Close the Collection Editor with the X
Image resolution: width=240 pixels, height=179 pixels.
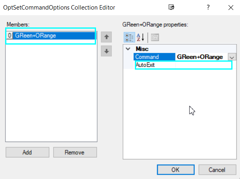[231, 7]
